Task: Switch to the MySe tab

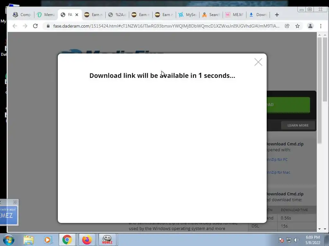Action: click(x=187, y=15)
